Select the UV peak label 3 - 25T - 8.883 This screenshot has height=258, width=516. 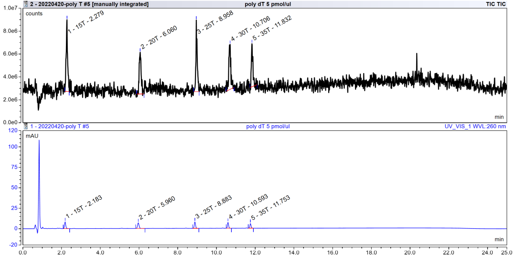pyautogui.click(x=214, y=207)
